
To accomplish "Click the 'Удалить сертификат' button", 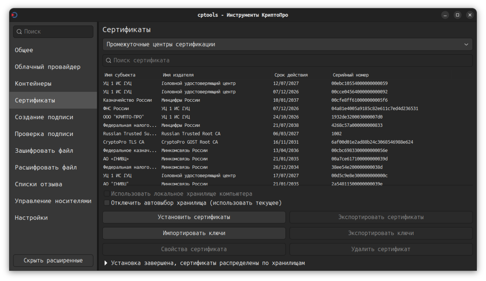I will [x=381, y=249].
